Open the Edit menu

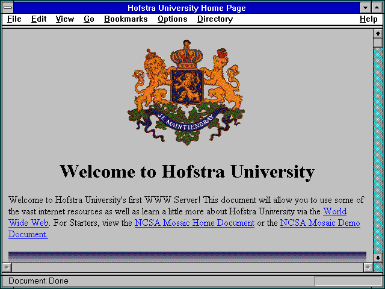click(x=38, y=19)
